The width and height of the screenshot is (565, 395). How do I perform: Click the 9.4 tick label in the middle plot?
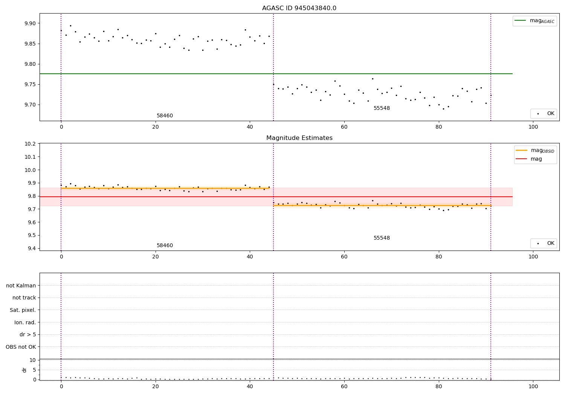[31, 248]
